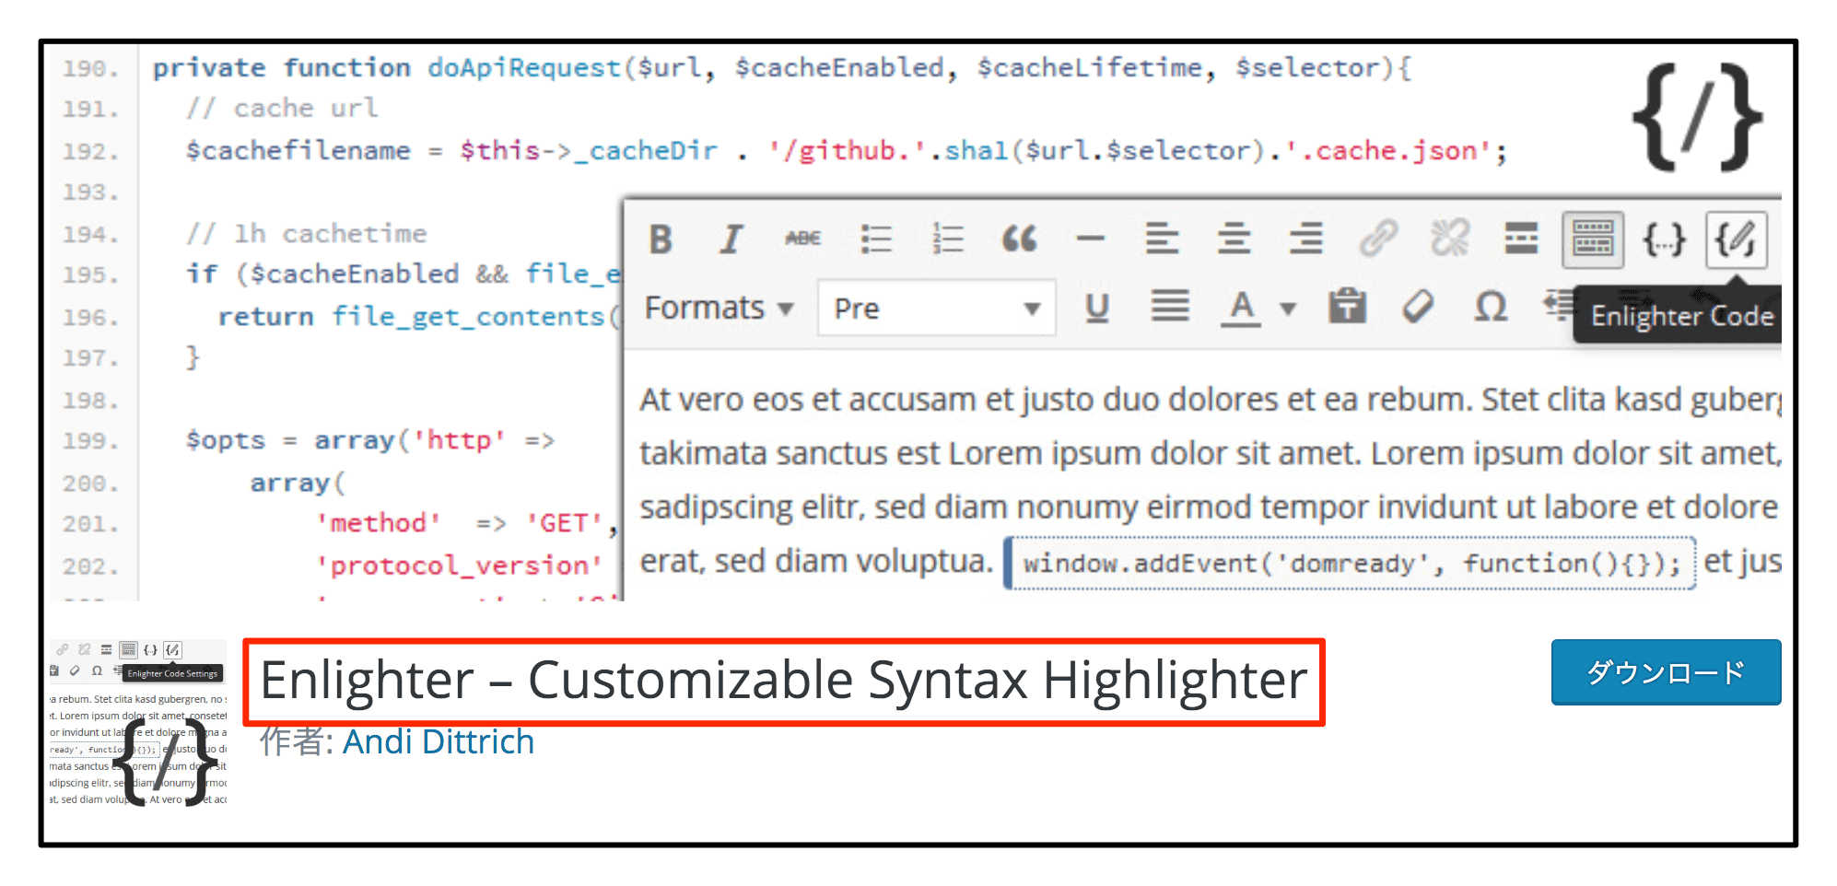Justify the text alignment
Screen dimensions: 1837x886
point(1170,306)
